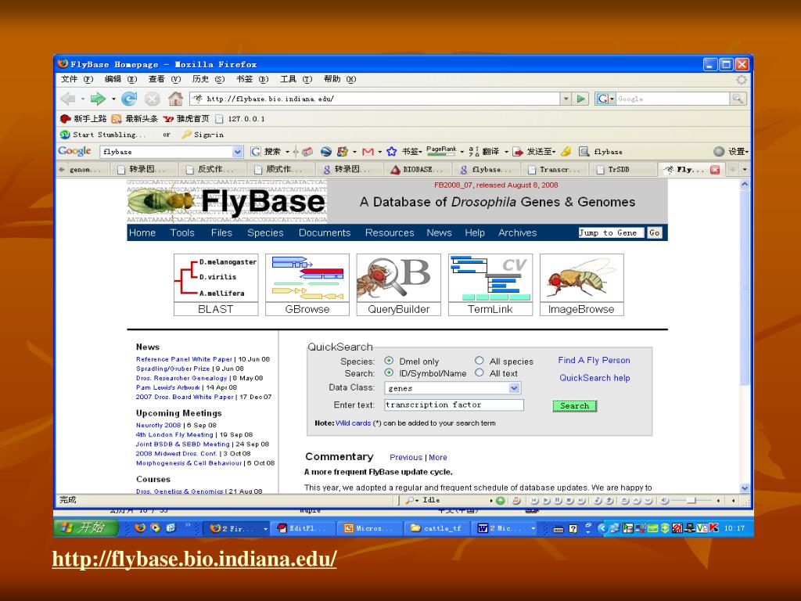Click the green forward arrow button
The image size is (801, 601).
(98, 98)
